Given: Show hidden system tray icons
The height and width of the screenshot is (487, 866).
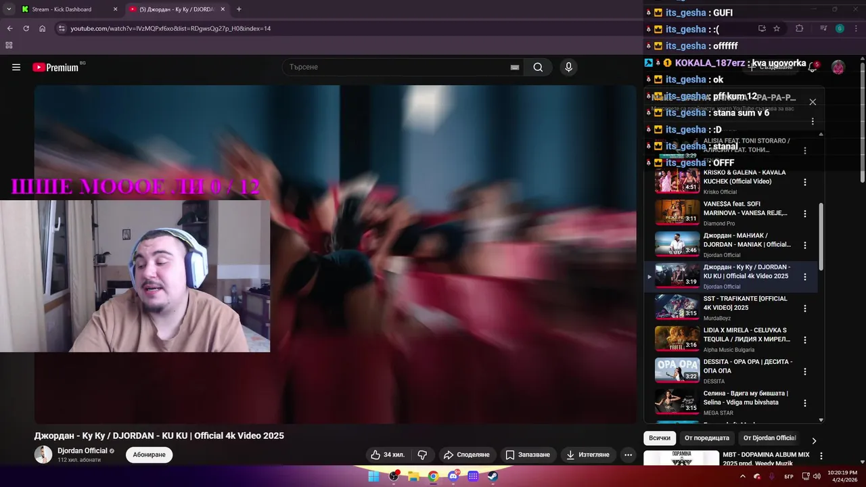Looking at the screenshot, I should [743, 476].
